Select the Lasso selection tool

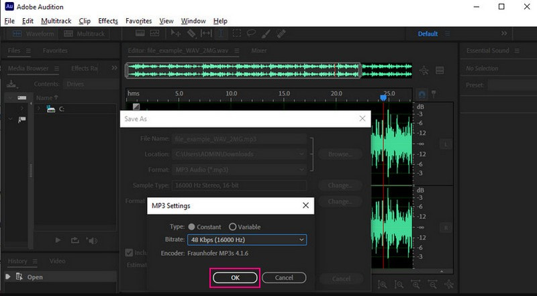(x=252, y=33)
